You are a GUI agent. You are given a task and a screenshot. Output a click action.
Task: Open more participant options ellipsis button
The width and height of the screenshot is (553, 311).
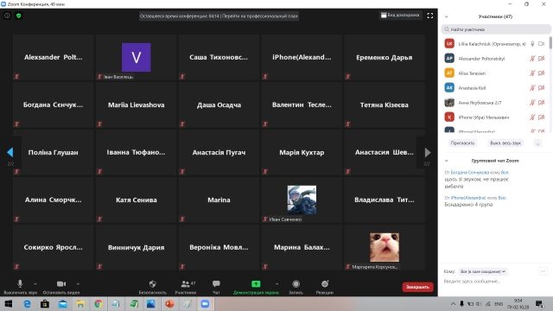point(537,143)
